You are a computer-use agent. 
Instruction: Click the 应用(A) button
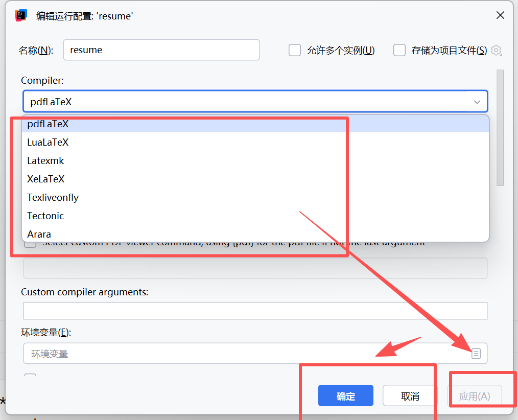click(475, 396)
